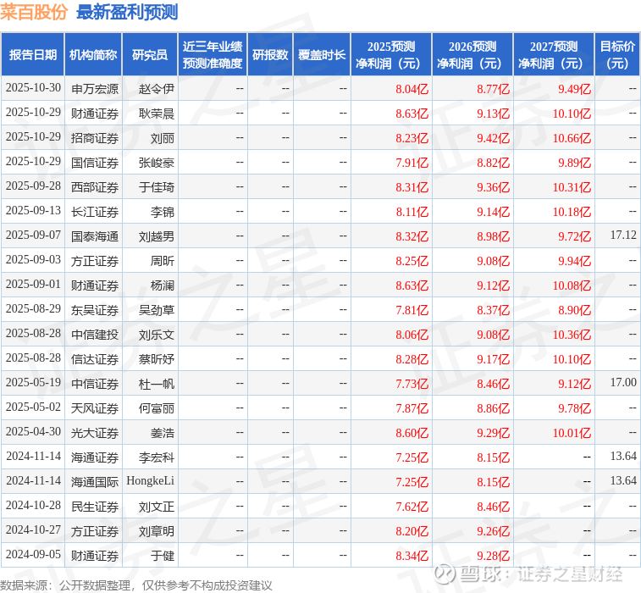This screenshot has height=593, width=641.
Task: Click the 2027预测净利润 column header
Action: (554, 54)
